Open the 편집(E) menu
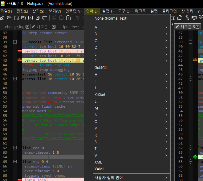This screenshot has height=181, width=203. tap(22, 11)
